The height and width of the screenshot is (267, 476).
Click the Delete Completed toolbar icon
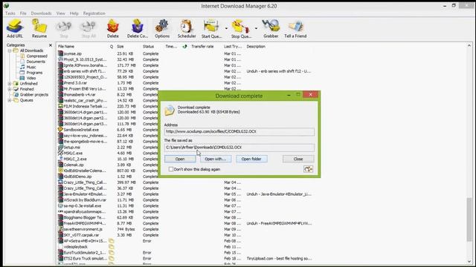[137, 28]
